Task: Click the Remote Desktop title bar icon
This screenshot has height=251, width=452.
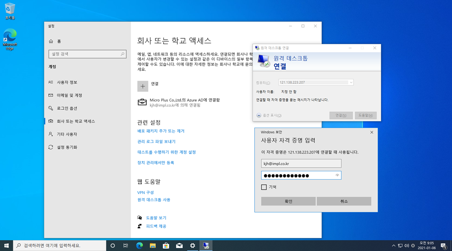Action: [x=257, y=48]
